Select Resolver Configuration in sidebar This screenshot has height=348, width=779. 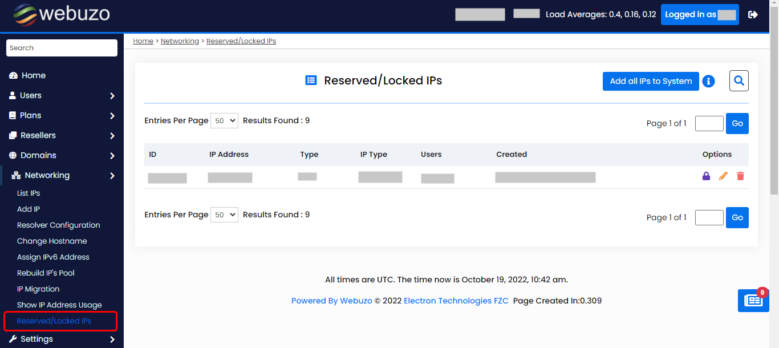coord(58,225)
